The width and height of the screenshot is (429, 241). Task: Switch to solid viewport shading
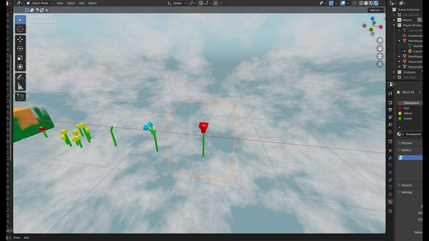pyautogui.click(x=366, y=3)
